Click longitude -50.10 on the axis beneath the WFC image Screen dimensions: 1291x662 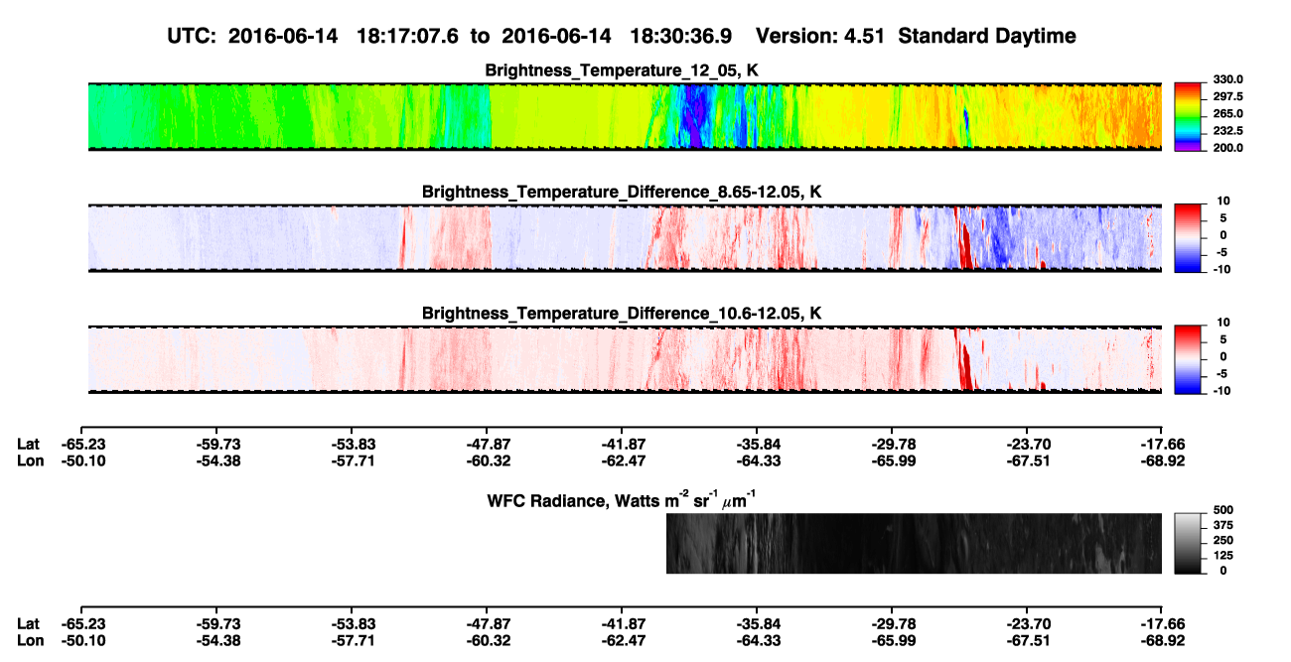81,640
